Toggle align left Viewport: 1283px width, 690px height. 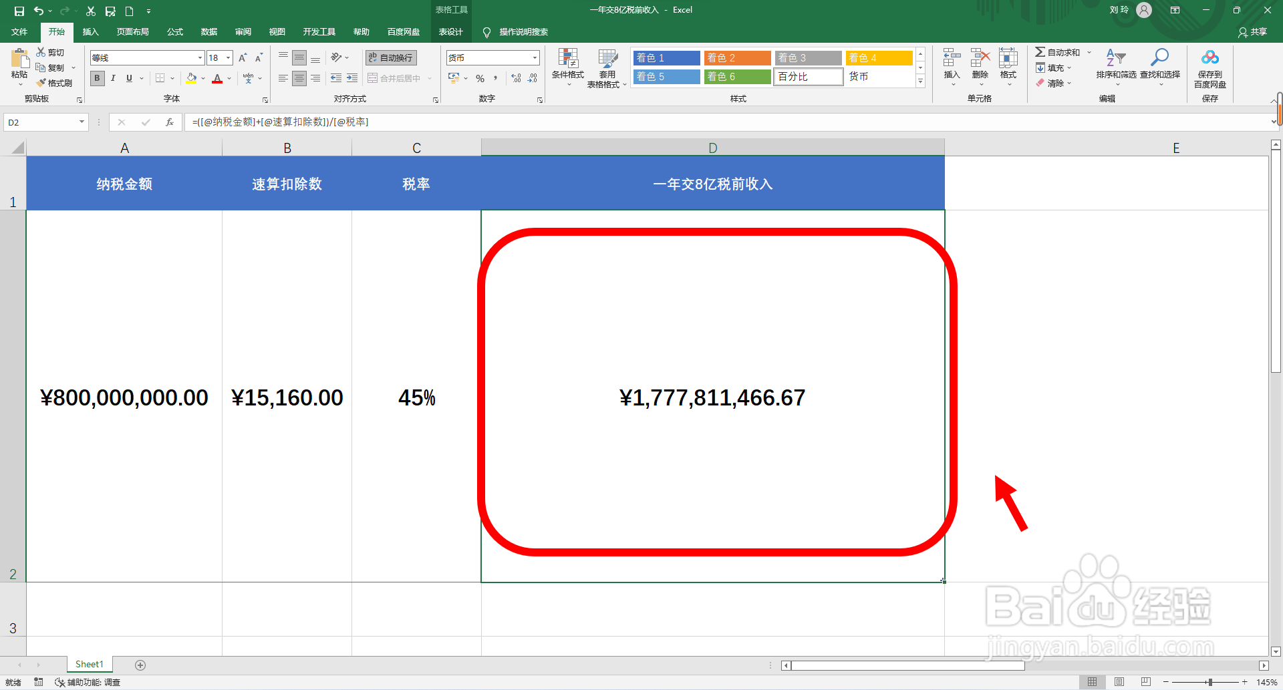283,78
